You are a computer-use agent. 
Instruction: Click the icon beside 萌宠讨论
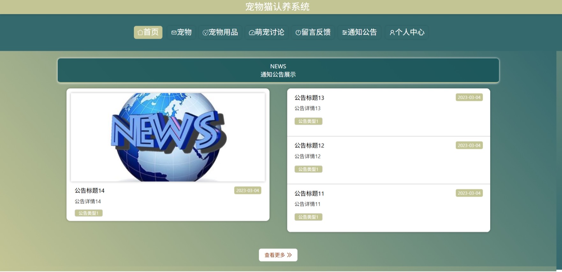[252, 33]
